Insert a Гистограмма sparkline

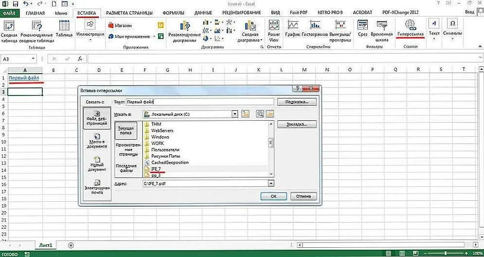(315, 29)
